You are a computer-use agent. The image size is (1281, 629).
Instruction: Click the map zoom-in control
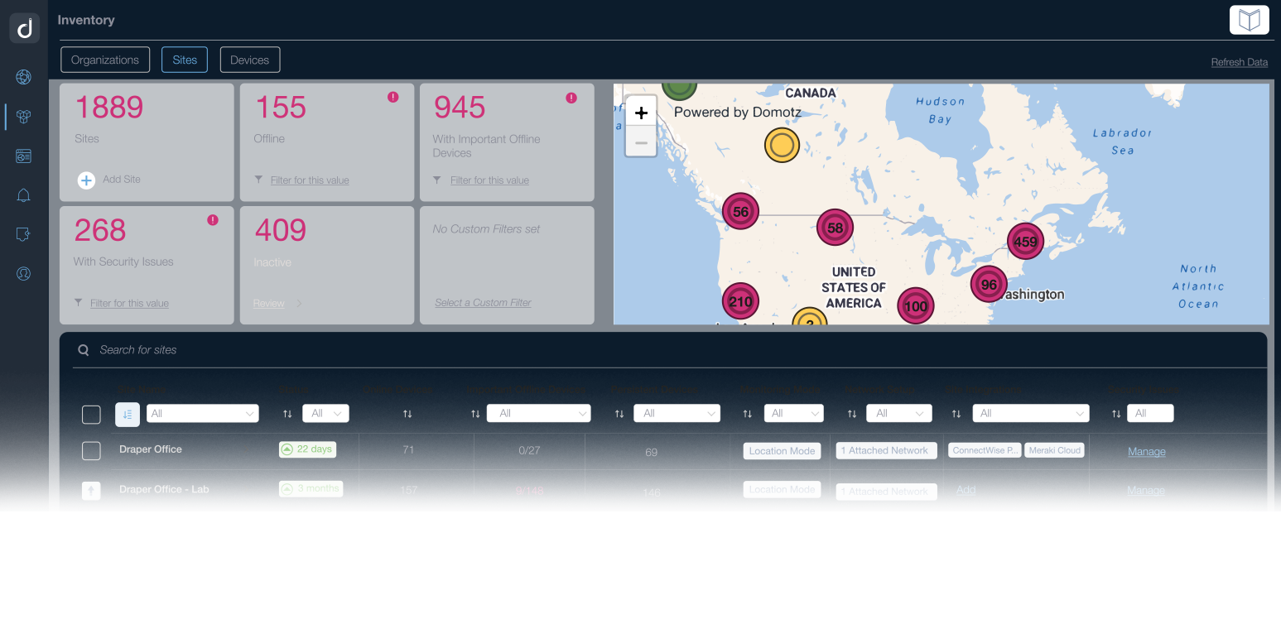(x=641, y=113)
